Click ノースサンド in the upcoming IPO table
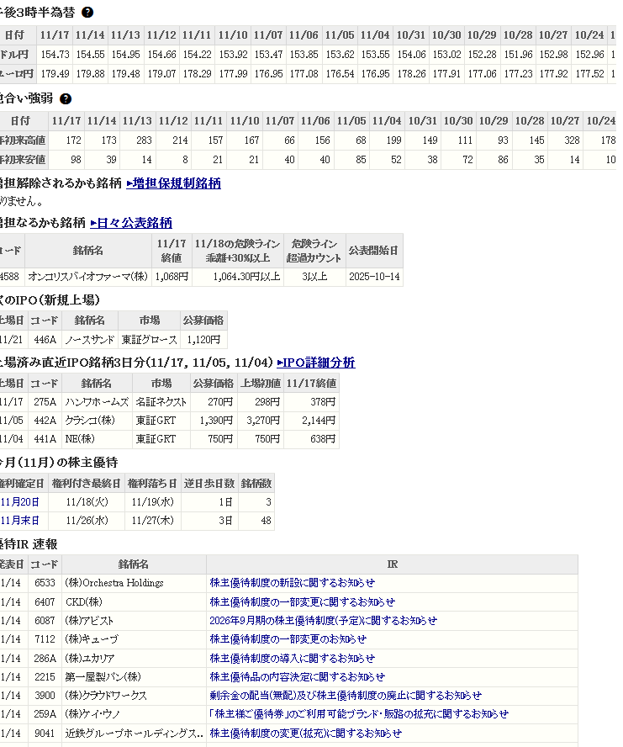Viewport: 623px width, 747px height. (88, 340)
